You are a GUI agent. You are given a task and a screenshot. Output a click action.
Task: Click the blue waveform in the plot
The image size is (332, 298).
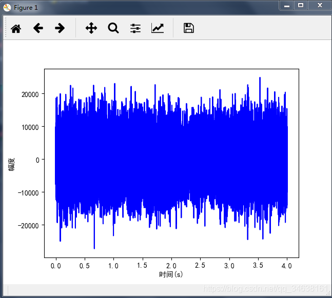coord(171,163)
